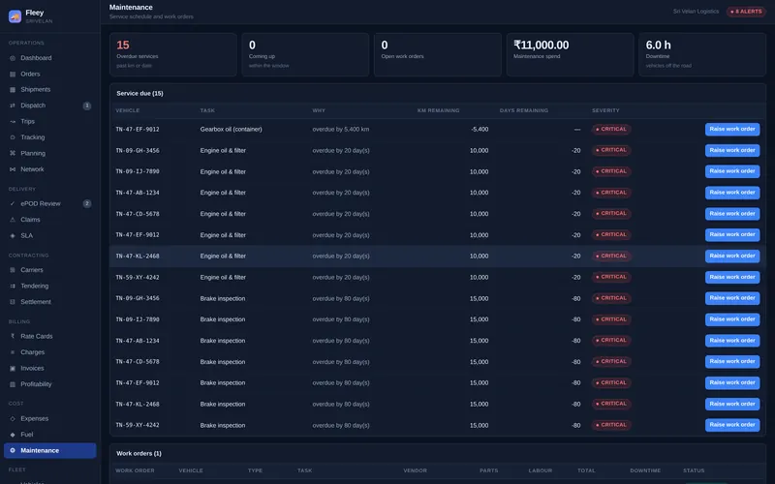This screenshot has width=775, height=484.
Task: Click the ePOD Review checkmark icon
Action: 13,204
